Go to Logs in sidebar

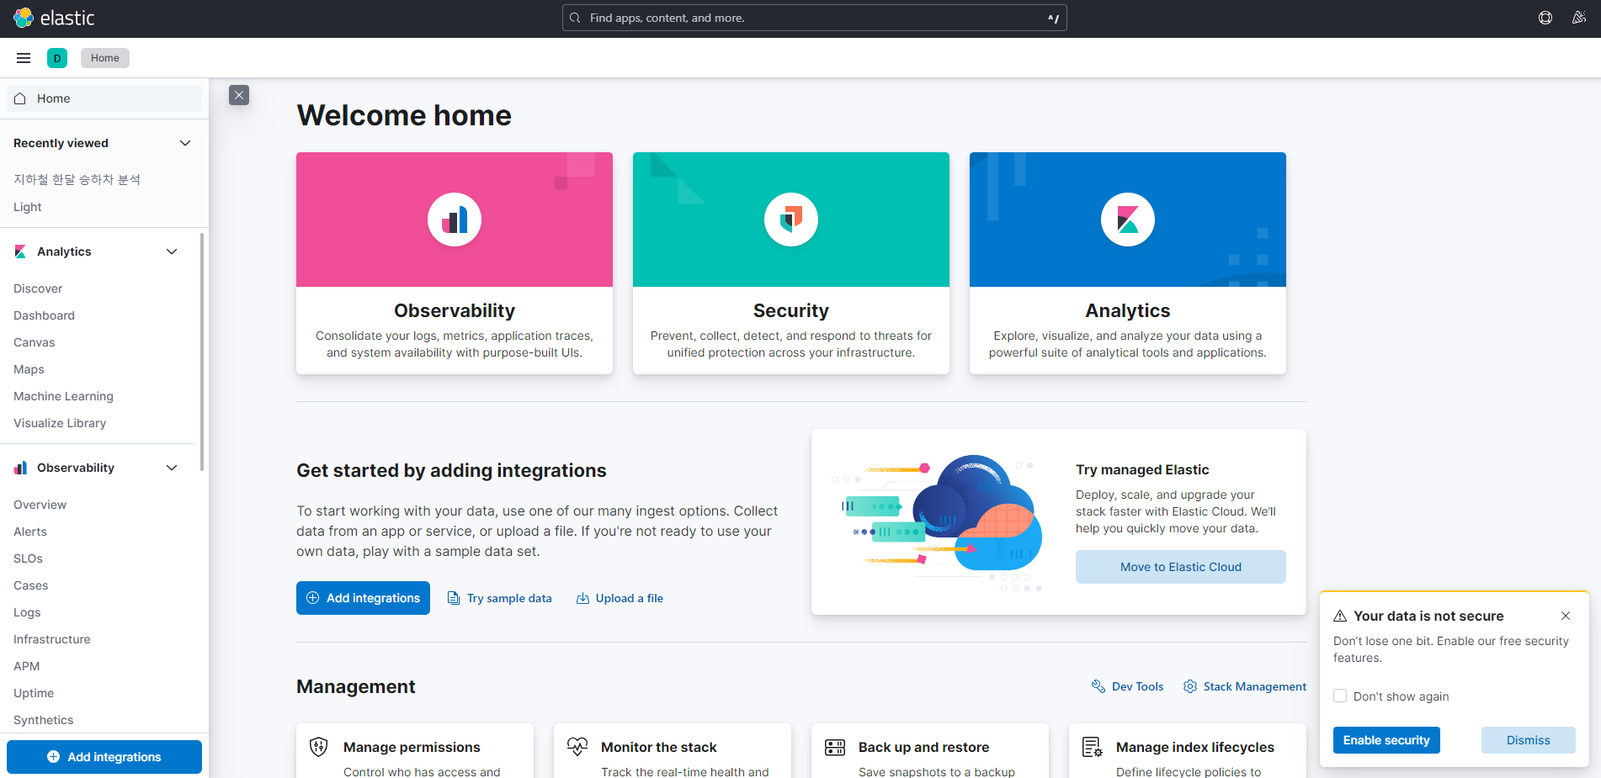pos(27,612)
